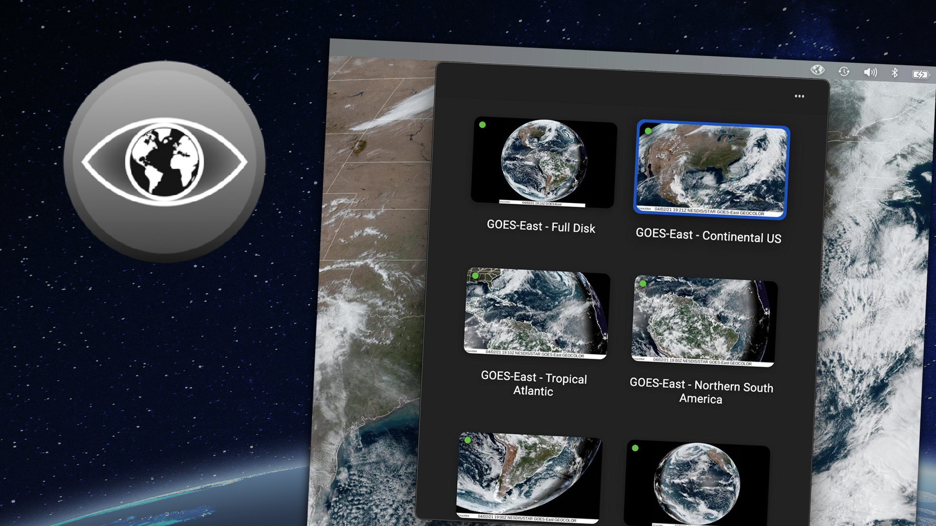Click the battery charging status icon

(920, 75)
